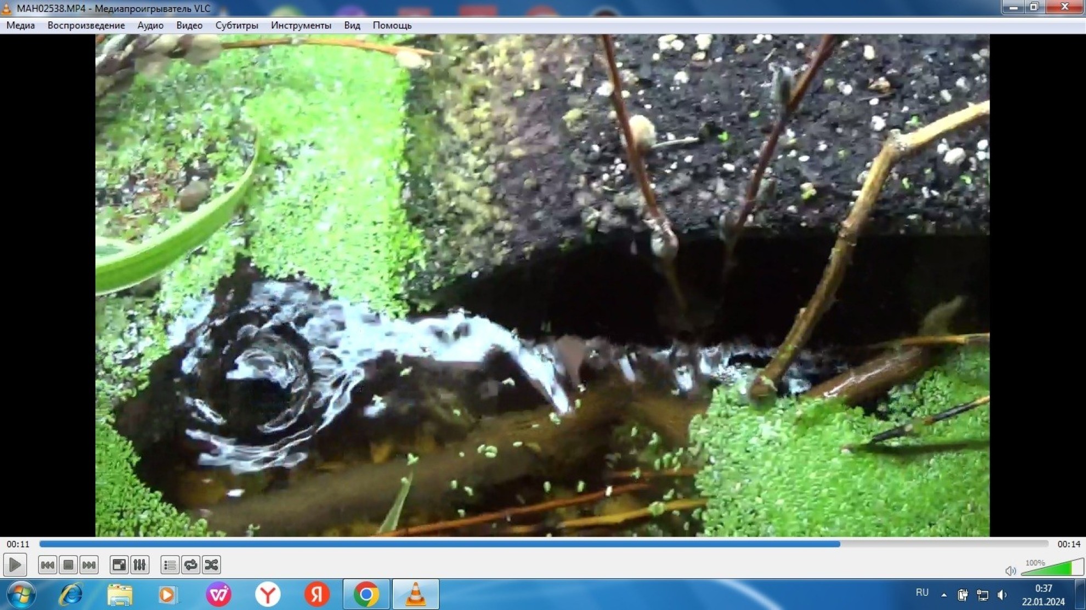Minimize the VLC window

(x=1013, y=7)
